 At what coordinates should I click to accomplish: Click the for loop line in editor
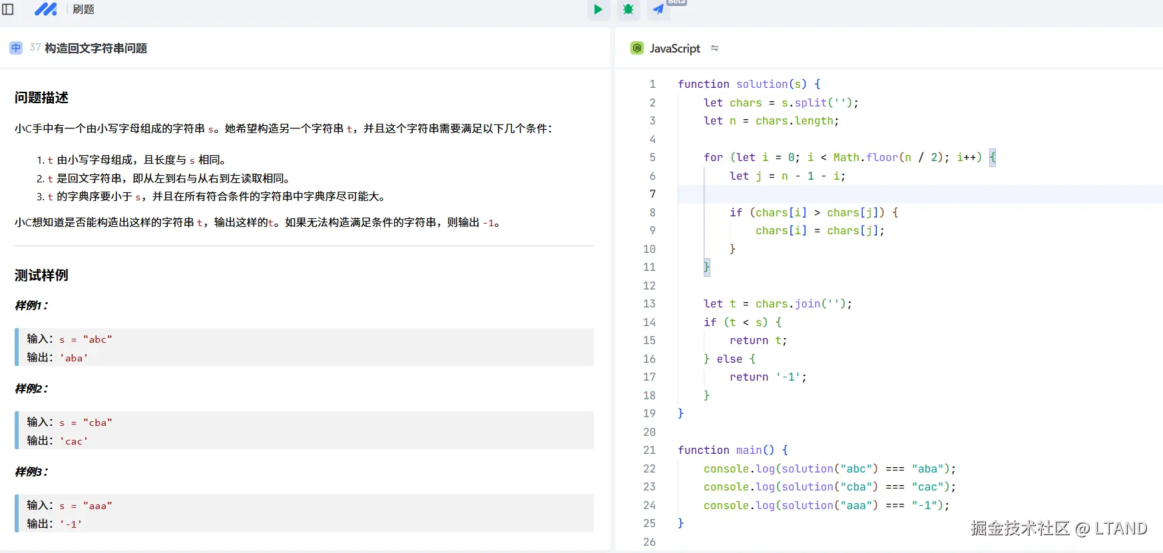tap(849, 158)
